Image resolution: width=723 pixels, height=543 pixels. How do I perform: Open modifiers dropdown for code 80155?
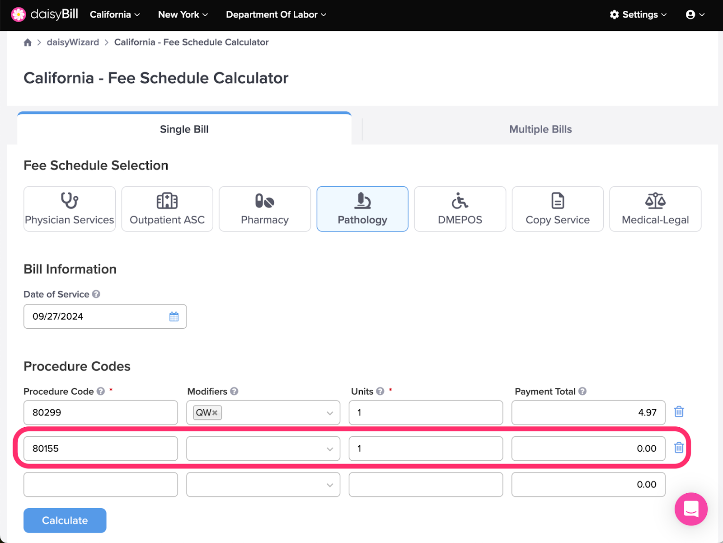point(330,449)
